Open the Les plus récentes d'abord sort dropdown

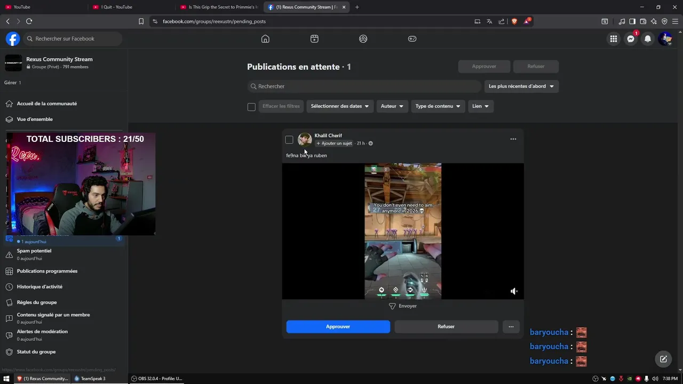[521, 86]
